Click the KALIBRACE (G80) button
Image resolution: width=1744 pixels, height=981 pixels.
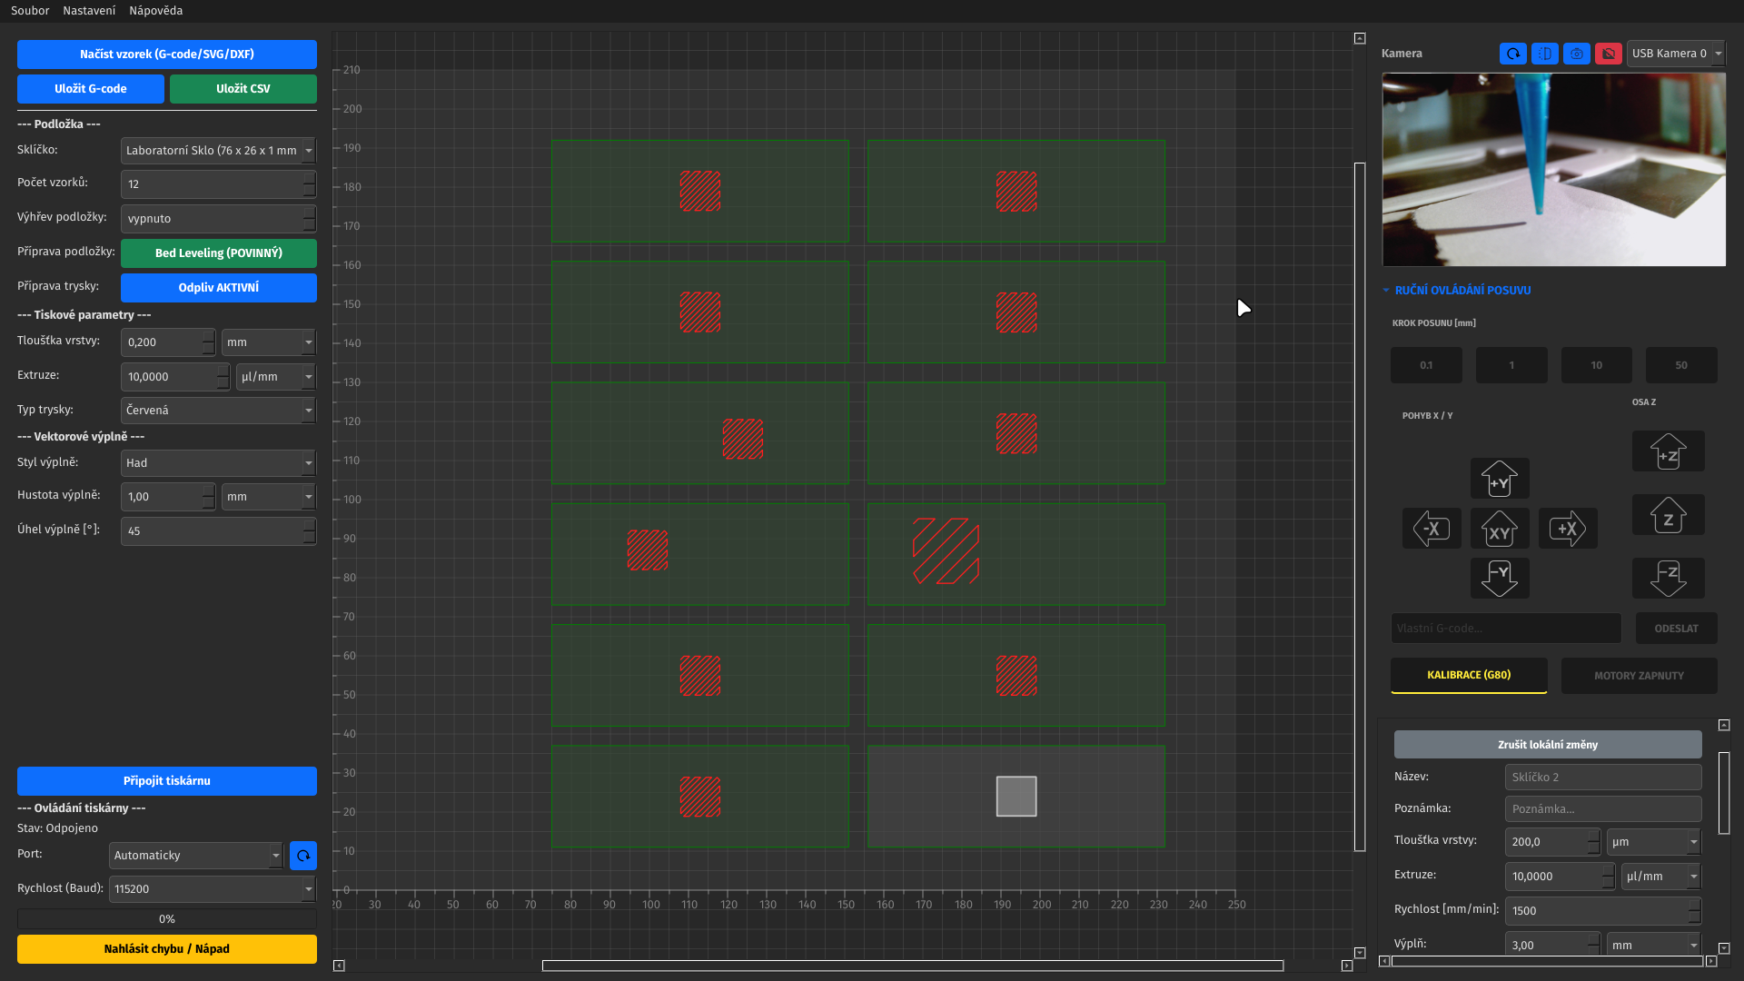click(1469, 676)
